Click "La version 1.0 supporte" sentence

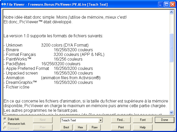(53, 36)
